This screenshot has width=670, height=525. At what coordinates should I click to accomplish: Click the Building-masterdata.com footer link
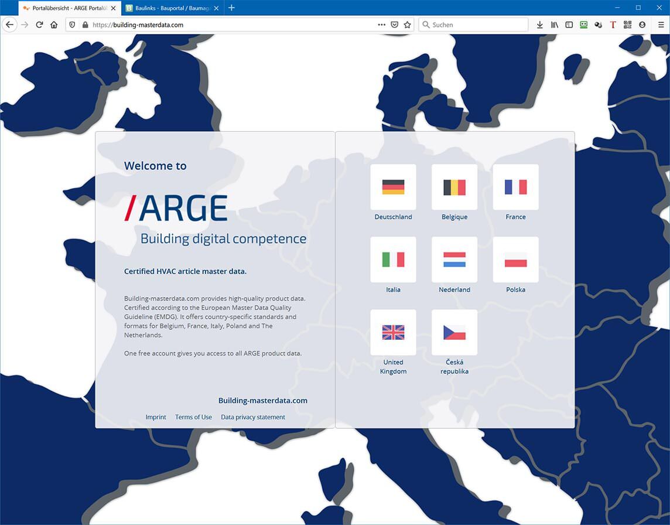(263, 401)
